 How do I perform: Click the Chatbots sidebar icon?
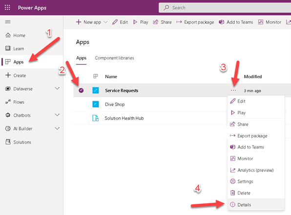click(8, 115)
